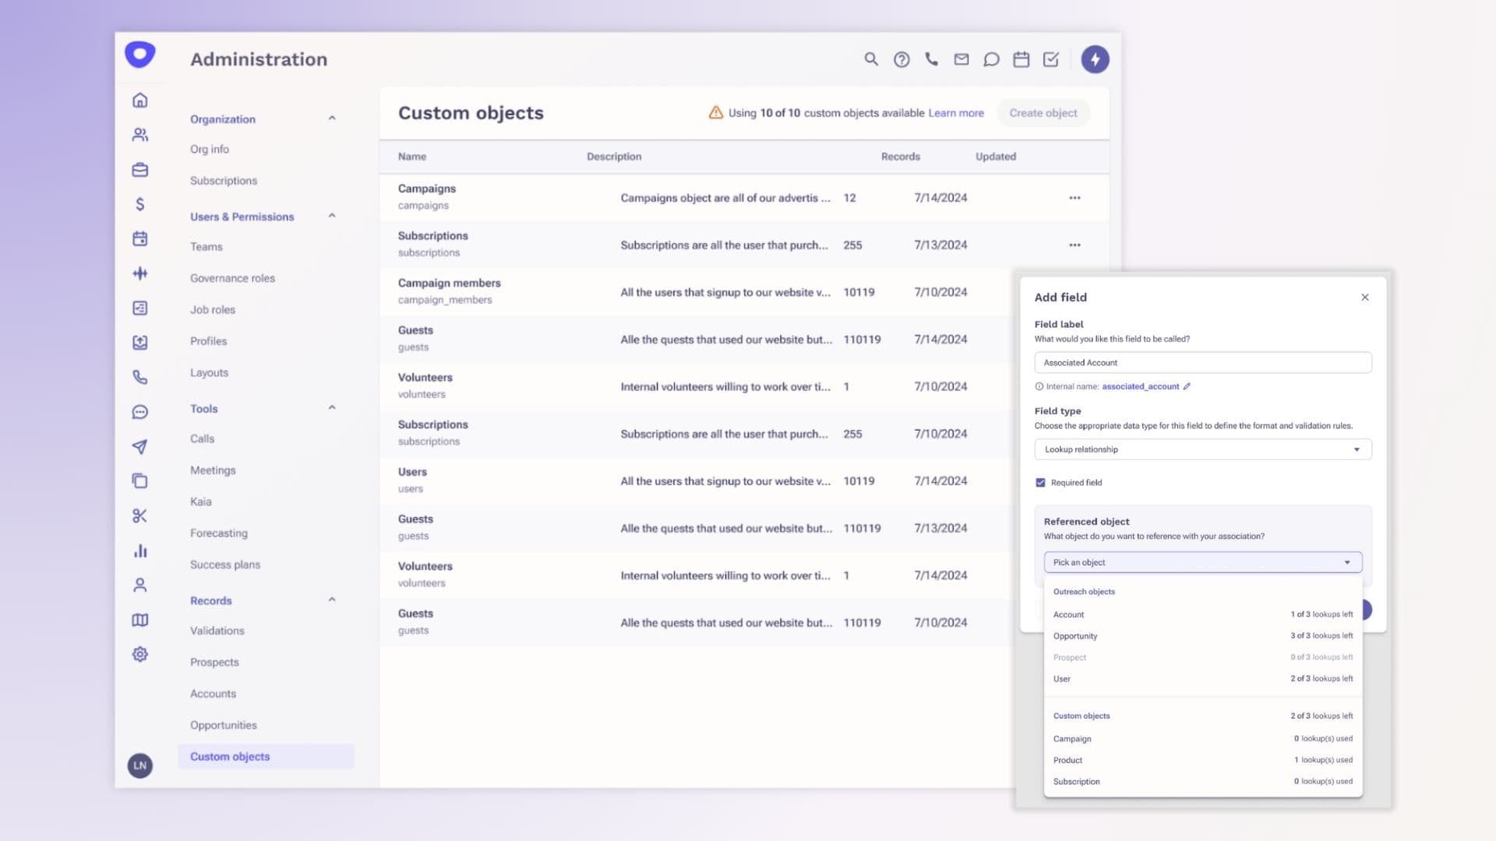Click the Learn more link

pos(955,113)
